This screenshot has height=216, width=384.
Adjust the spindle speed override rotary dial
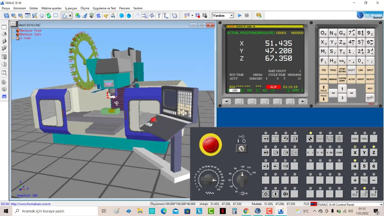(x=242, y=179)
